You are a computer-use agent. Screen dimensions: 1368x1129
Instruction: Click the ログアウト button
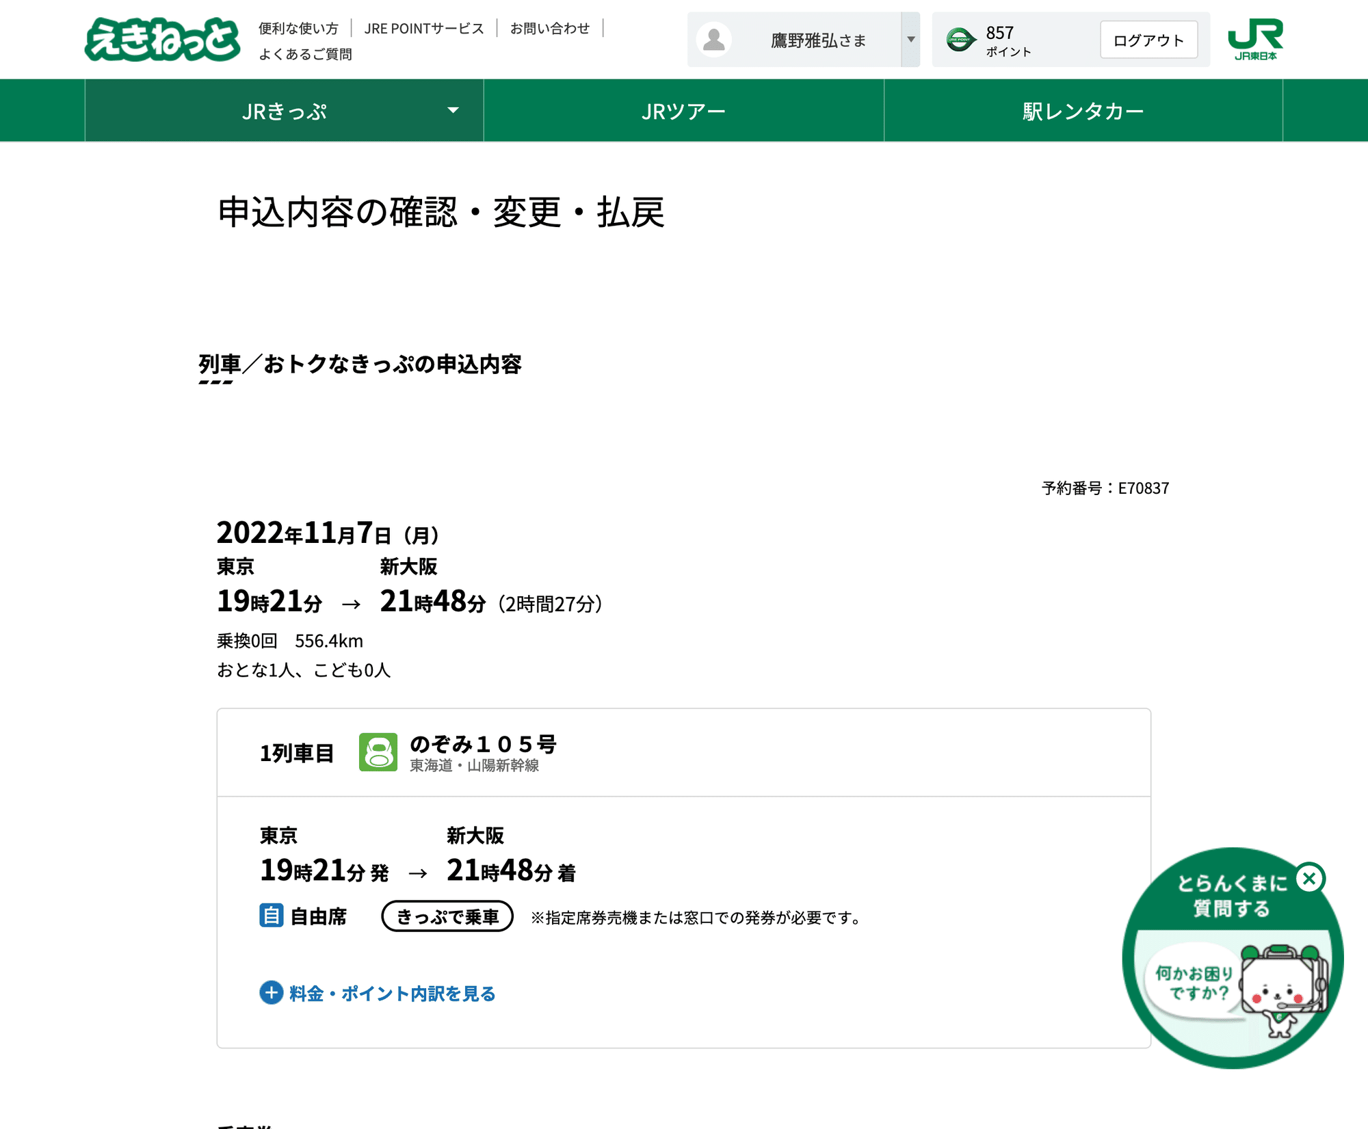(x=1149, y=40)
